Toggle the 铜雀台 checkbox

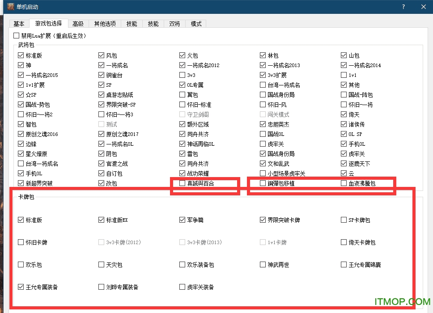[102, 75]
